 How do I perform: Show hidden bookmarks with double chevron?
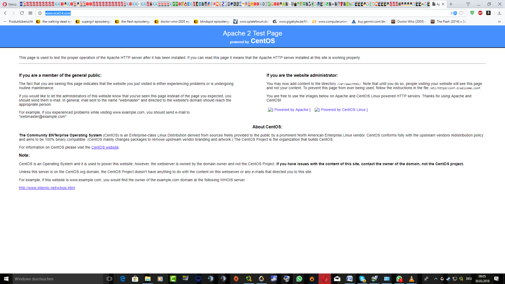(499, 22)
